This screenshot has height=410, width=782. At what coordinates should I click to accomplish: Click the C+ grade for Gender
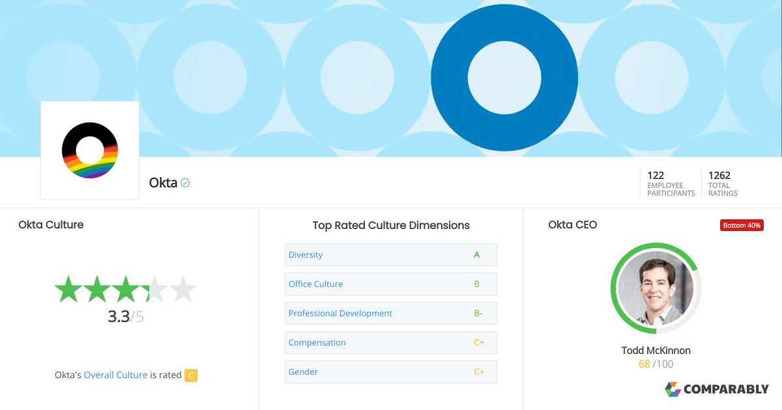[x=479, y=372]
